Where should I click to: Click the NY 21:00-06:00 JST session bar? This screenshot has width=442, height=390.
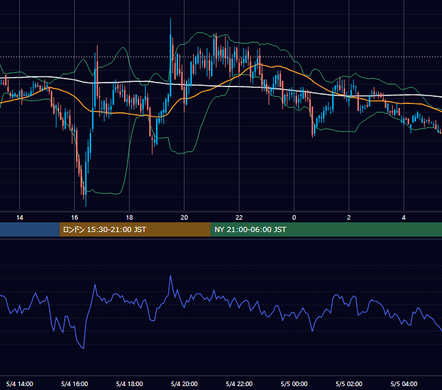[326, 229]
